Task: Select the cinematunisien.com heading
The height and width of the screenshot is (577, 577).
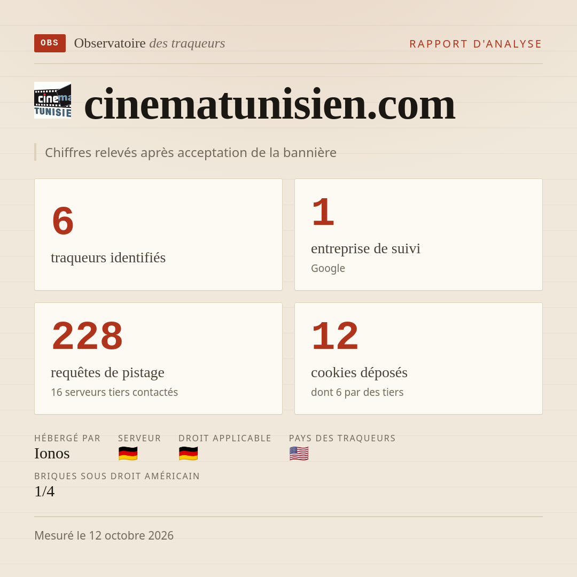Action: click(x=270, y=105)
